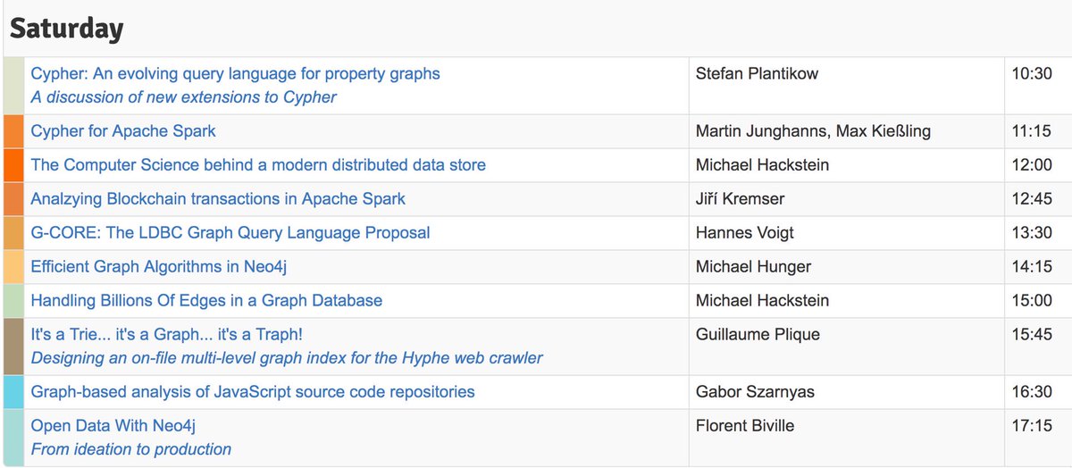Click the color marker beside Cypher for Apache Spark
The width and height of the screenshot is (1072, 468).
[x=13, y=131]
